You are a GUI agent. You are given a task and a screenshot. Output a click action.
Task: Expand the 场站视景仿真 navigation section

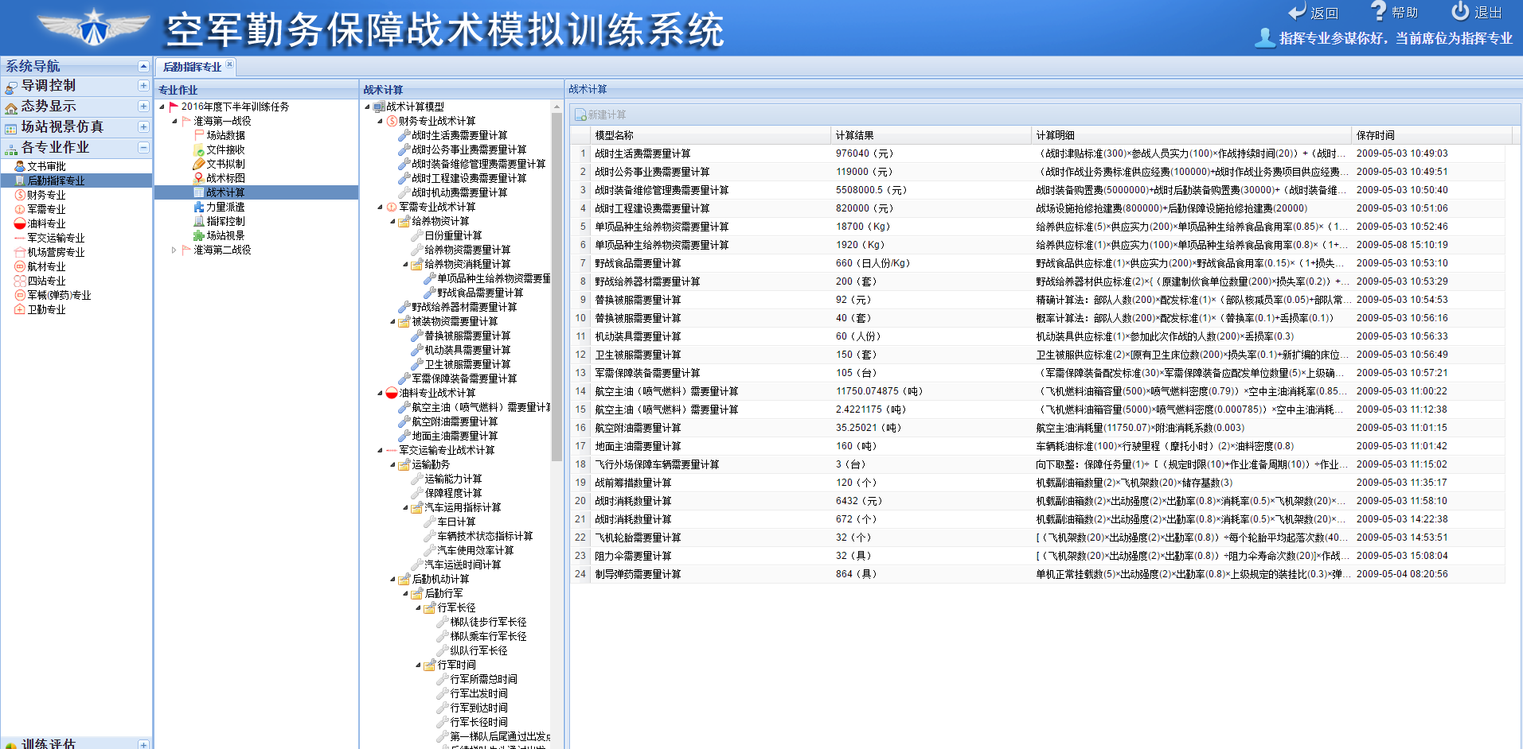pyautogui.click(x=143, y=126)
